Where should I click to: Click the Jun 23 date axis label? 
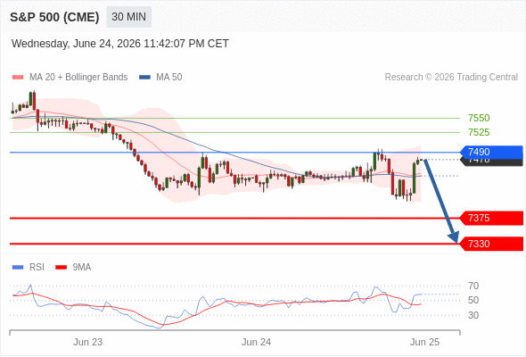pos(88,342)
